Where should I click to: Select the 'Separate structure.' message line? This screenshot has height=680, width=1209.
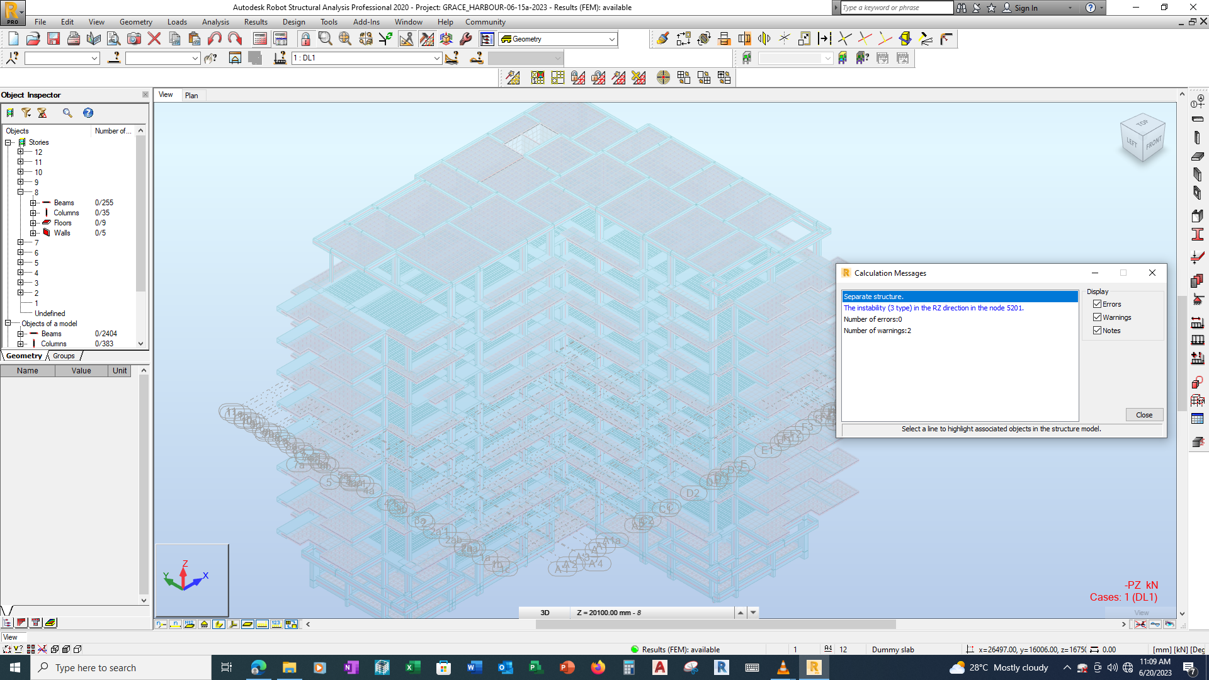960,297
